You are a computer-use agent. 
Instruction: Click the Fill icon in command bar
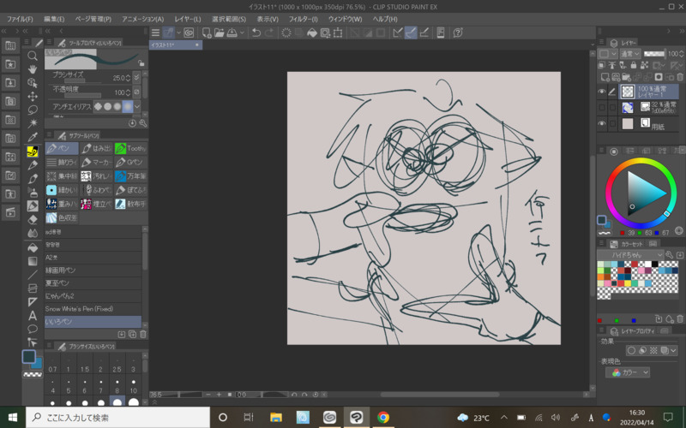coord(312,33)
